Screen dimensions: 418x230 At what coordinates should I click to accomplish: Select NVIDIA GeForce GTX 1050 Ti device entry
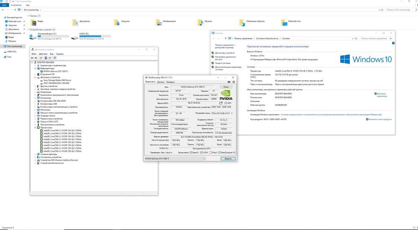click(x=56, y=71)
